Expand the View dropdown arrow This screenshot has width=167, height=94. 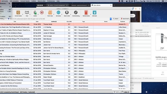[x=30, y=14]
